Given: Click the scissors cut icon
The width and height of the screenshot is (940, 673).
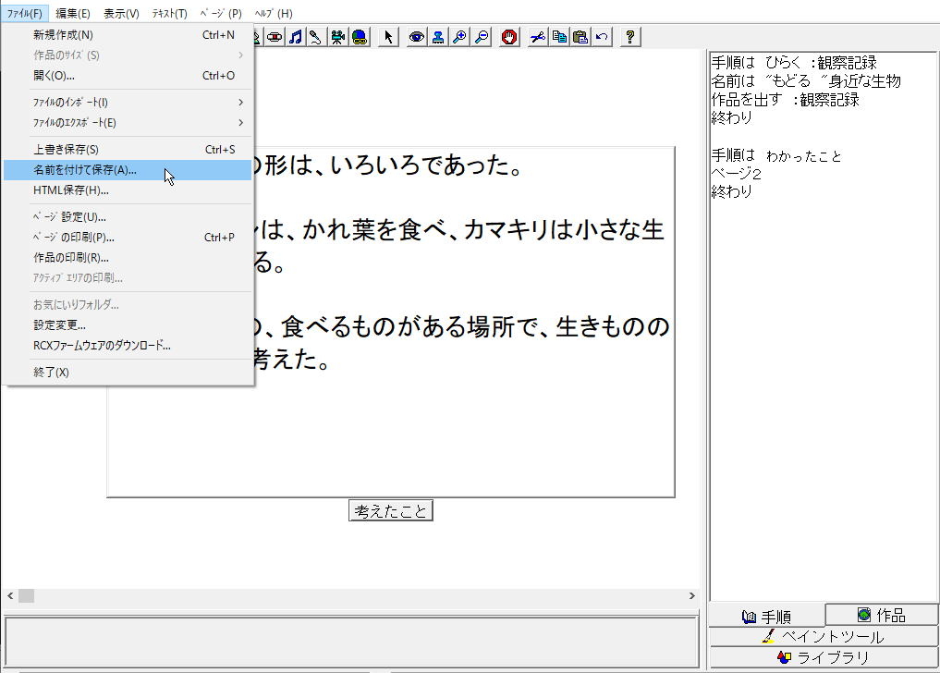Looking at the screenshot, I should 537,37.
